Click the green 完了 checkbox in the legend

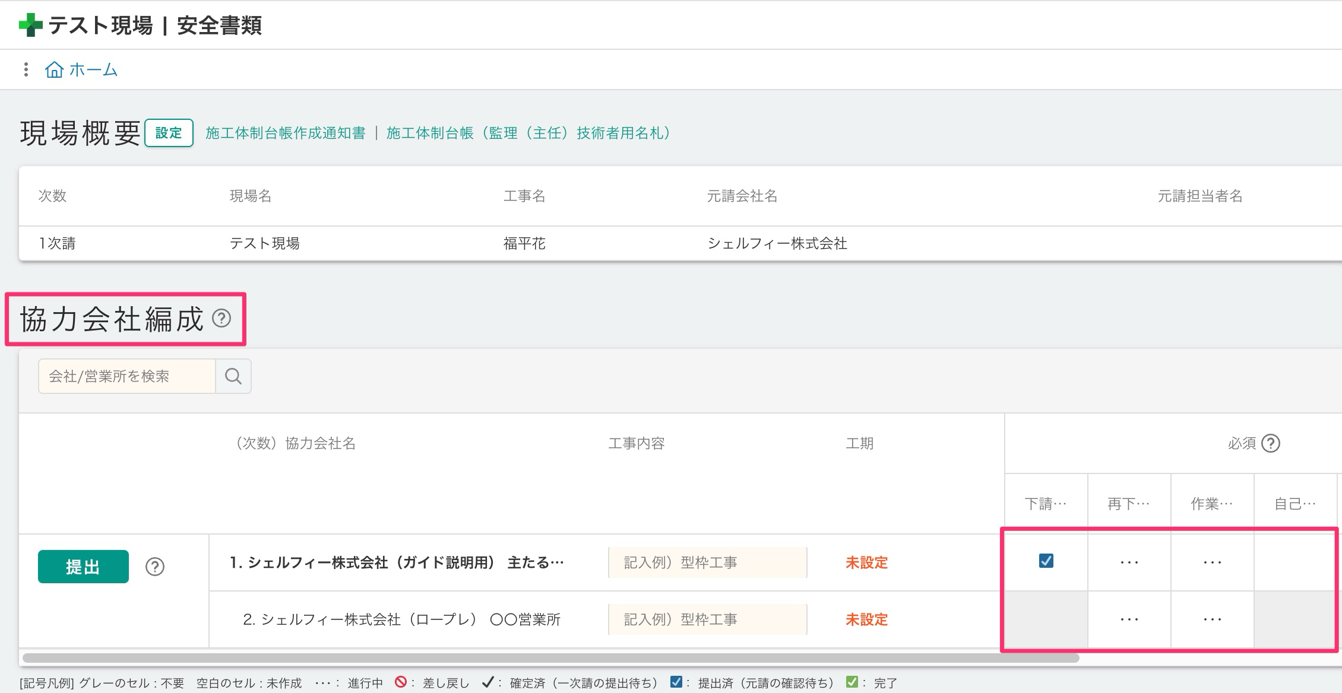(x=851, y=682)
